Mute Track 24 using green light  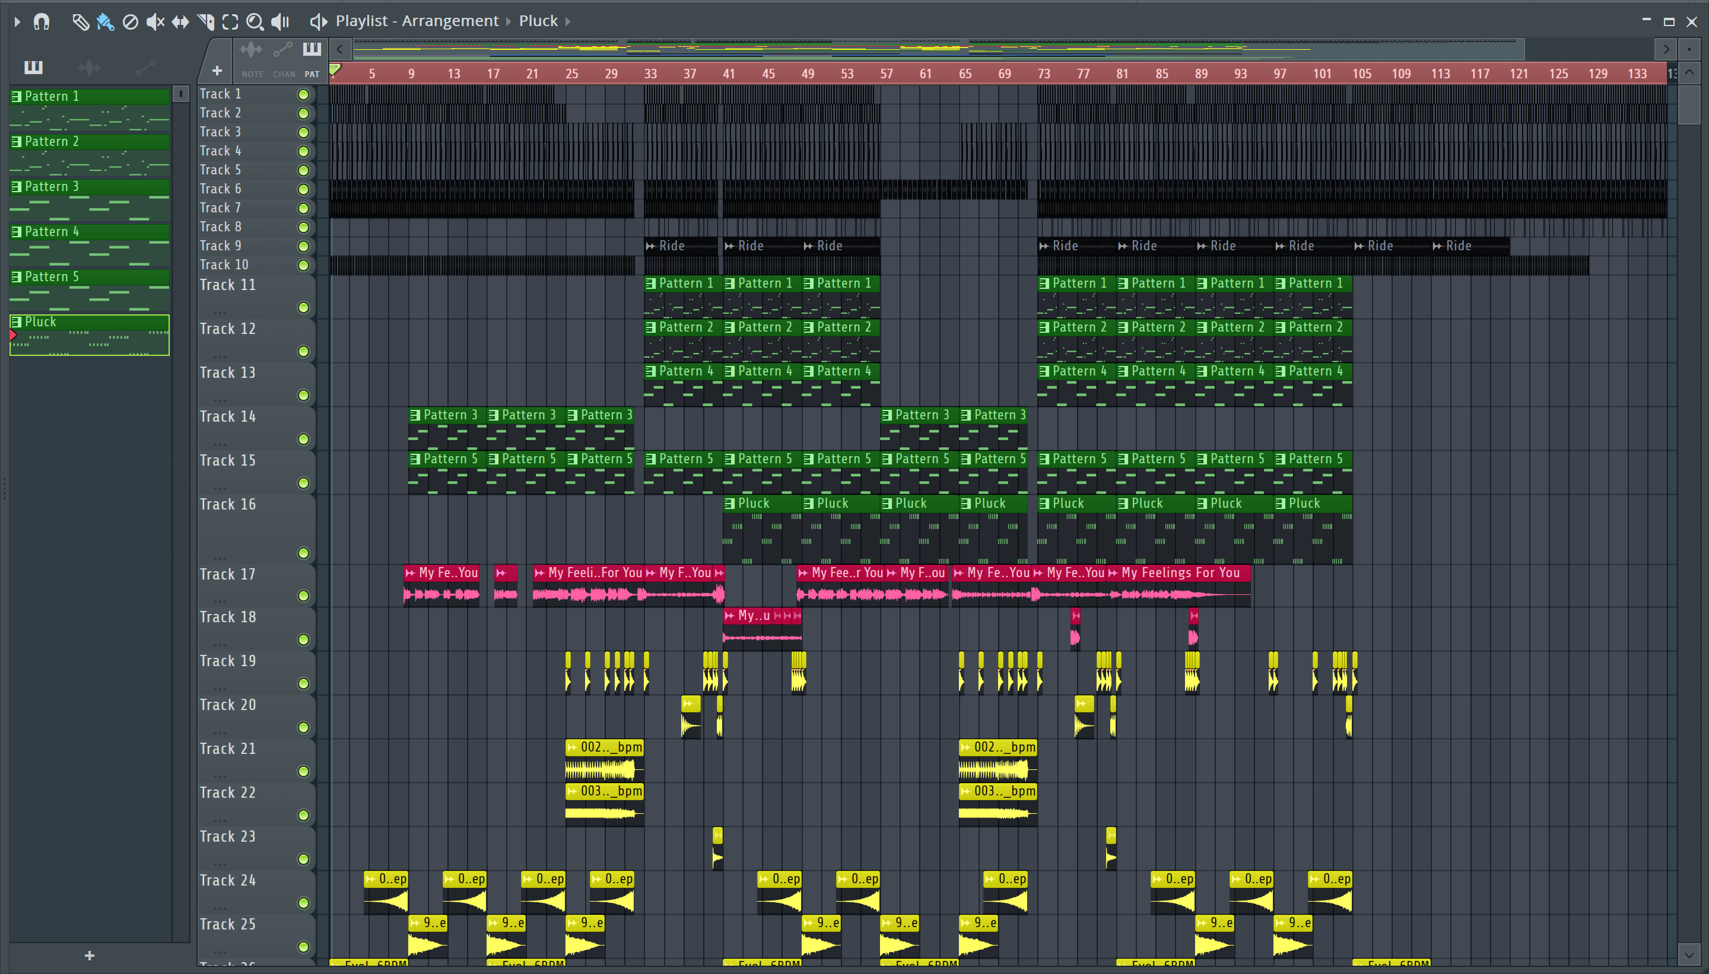303,903
